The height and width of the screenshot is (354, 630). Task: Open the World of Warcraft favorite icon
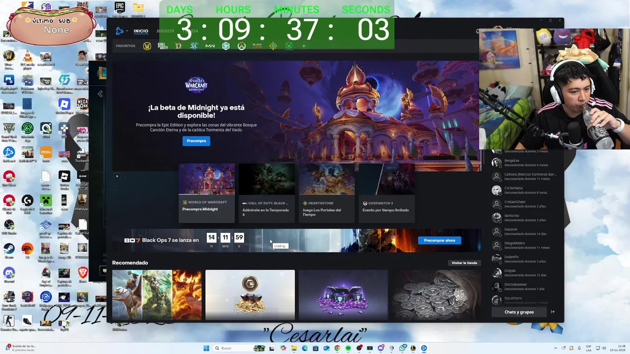(147, 46)
